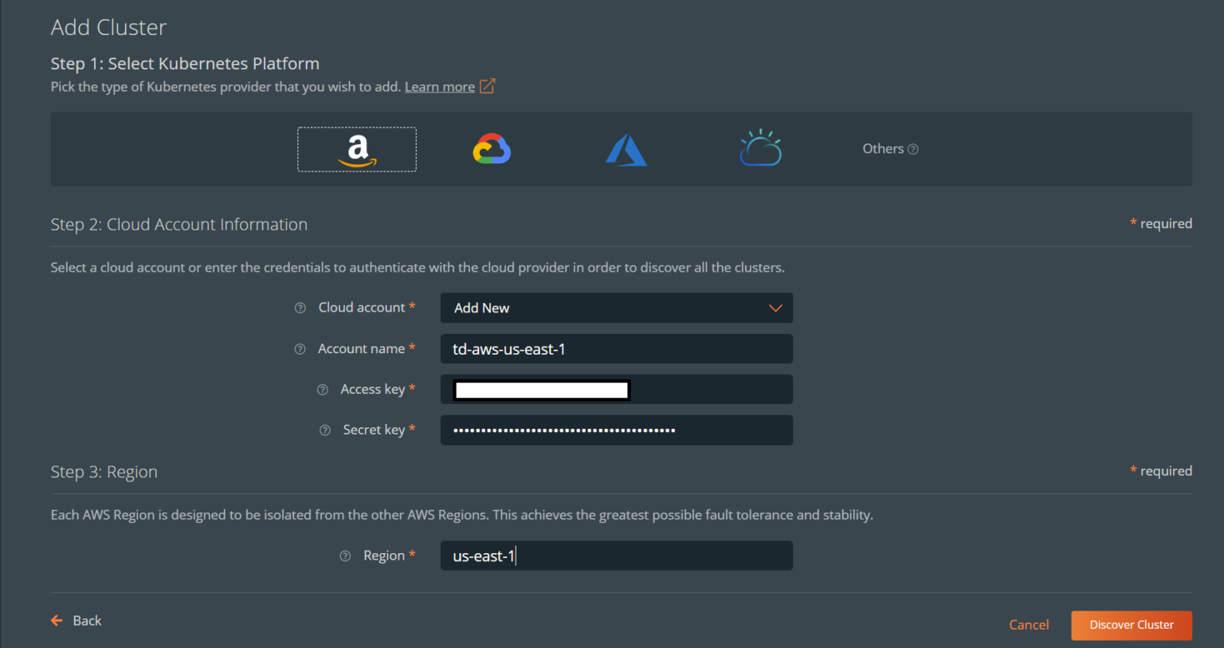The width and height of the screenshot is (1224, 648).
Task: Click the help icon next to Others
Action: click(x=913, y=149)
